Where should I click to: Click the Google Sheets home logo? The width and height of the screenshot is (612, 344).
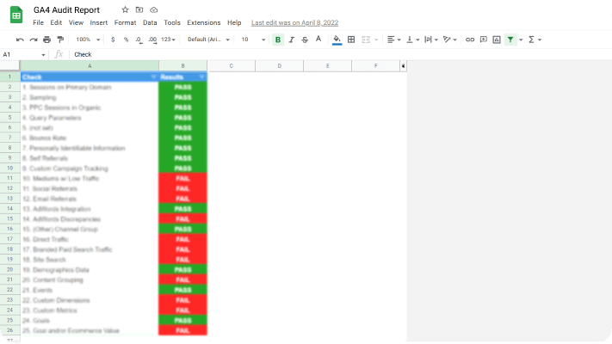pyautogui.click(x=16, y=15)
